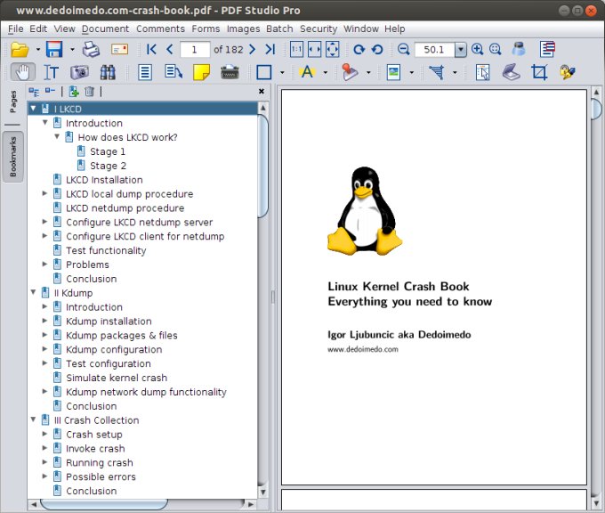Close the bookmarks panel
This screenshot has width=605, height=513.
pos(262,91)
